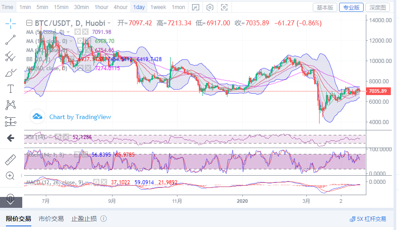The image size is (399, 230).
Task: Click the RSI (14) indicator label
Action: pos(35,137)
